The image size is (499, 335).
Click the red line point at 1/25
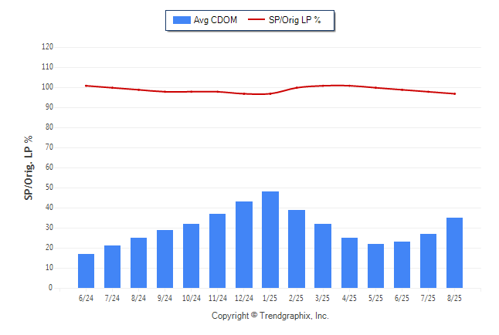pos(270,94)
